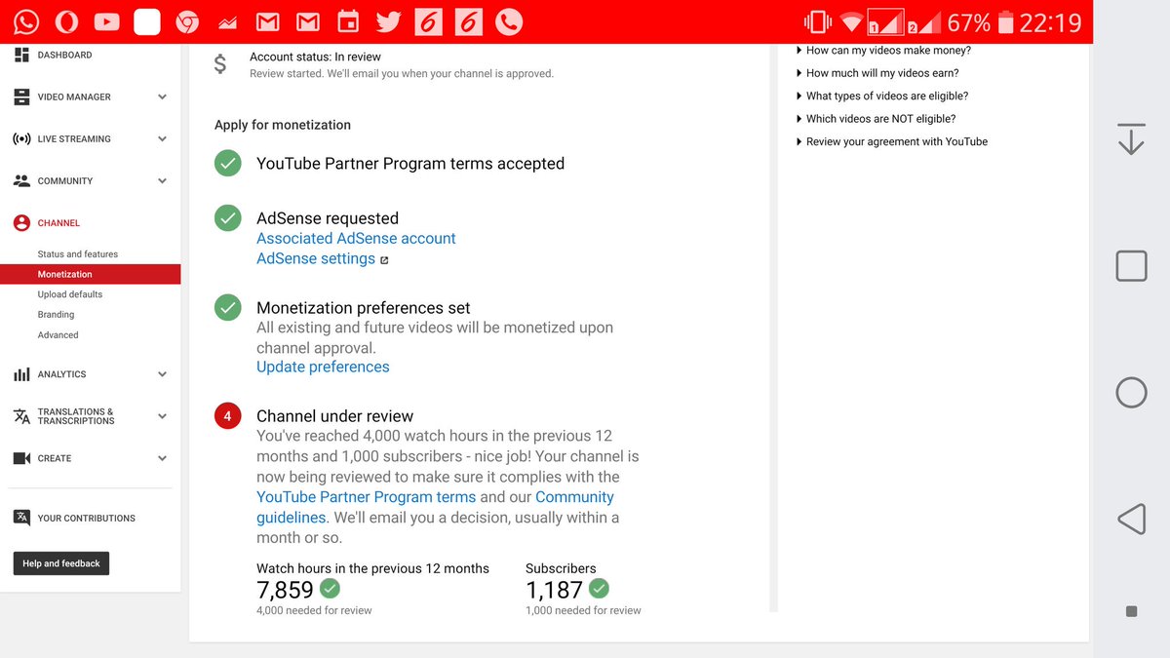
Task: Click the 'Account status: In review' text
Action: point(315,58)
